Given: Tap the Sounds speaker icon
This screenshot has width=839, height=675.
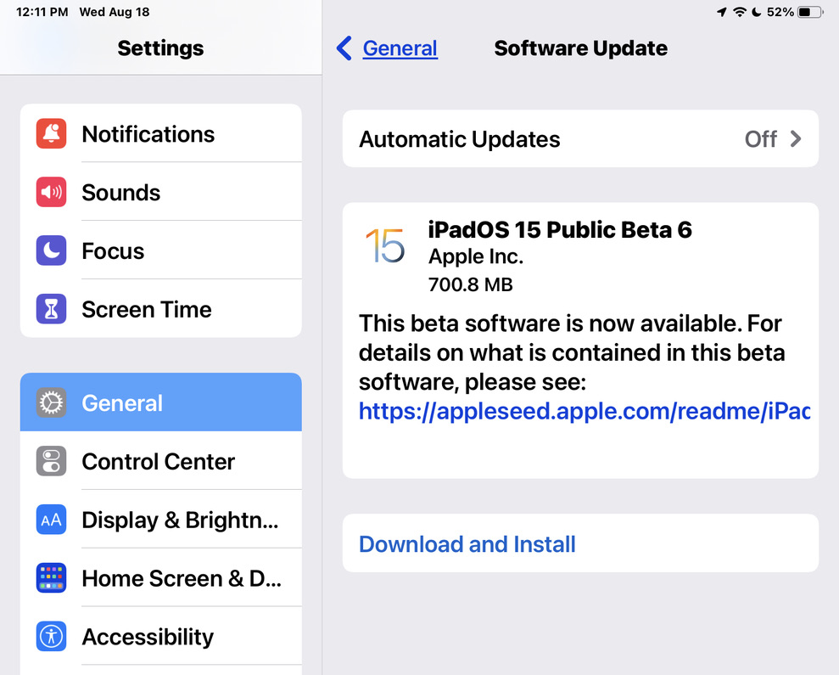Looking at the screenshot, I should (52, 192).
